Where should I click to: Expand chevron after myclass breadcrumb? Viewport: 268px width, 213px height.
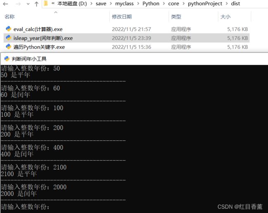coord(138,4)
